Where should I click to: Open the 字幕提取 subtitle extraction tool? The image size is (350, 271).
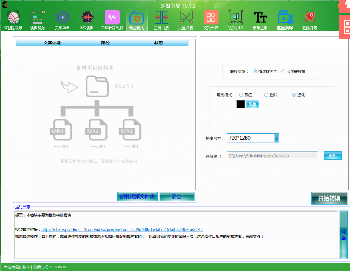[260, 18]
